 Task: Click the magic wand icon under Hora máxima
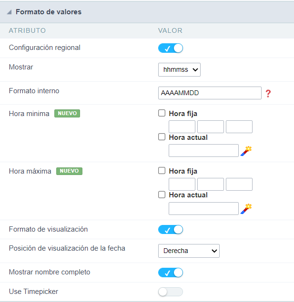click(x=246, y=209)
